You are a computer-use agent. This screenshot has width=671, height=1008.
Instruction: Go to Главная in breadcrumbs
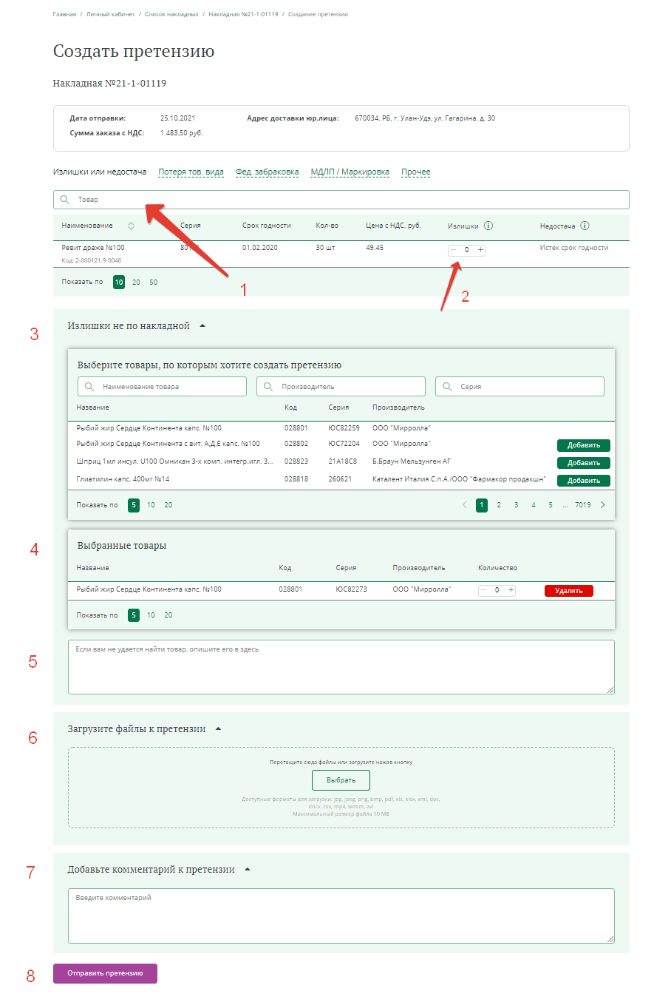pyautogui.click(x=64, y=14)
